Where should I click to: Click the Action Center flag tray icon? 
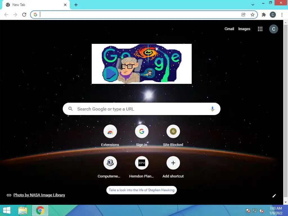click(x=248, y=210)
